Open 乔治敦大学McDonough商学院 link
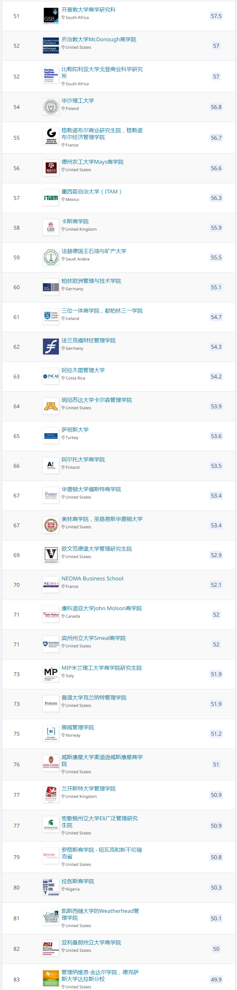The image size is (237, 990). pyautogui.click(x=99, y=40)
